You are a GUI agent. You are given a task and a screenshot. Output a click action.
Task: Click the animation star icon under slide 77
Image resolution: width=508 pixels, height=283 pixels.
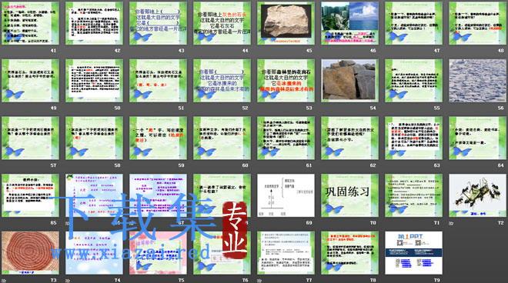click(x=259, y=281)
